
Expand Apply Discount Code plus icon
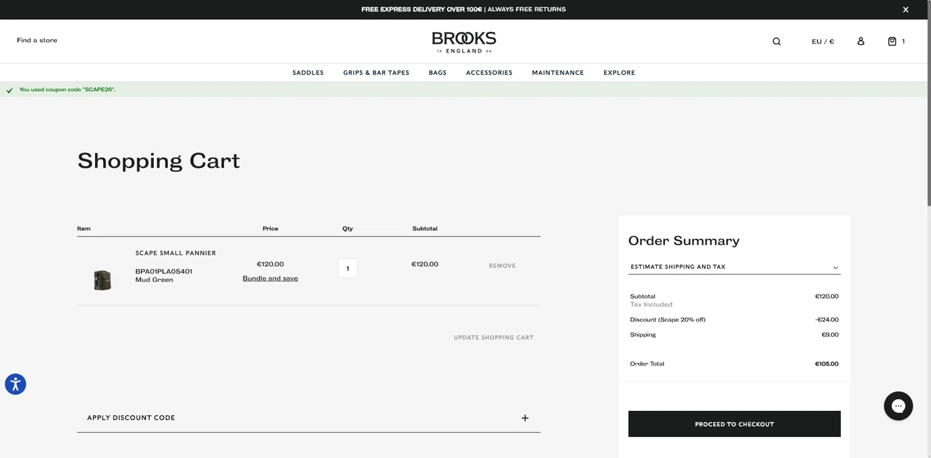[525, 418]
